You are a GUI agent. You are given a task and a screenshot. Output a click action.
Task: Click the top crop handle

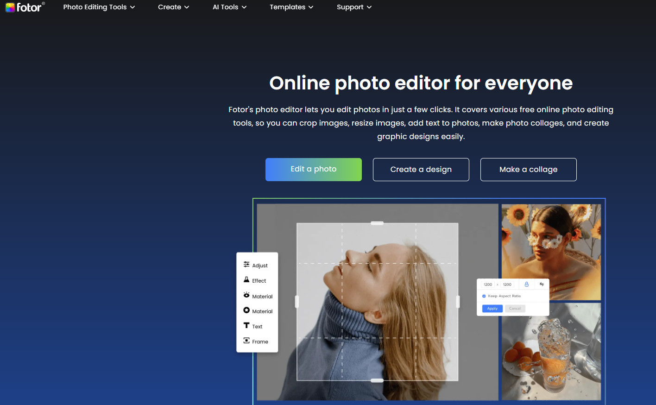pyautogui.click(x=377, y=223)
